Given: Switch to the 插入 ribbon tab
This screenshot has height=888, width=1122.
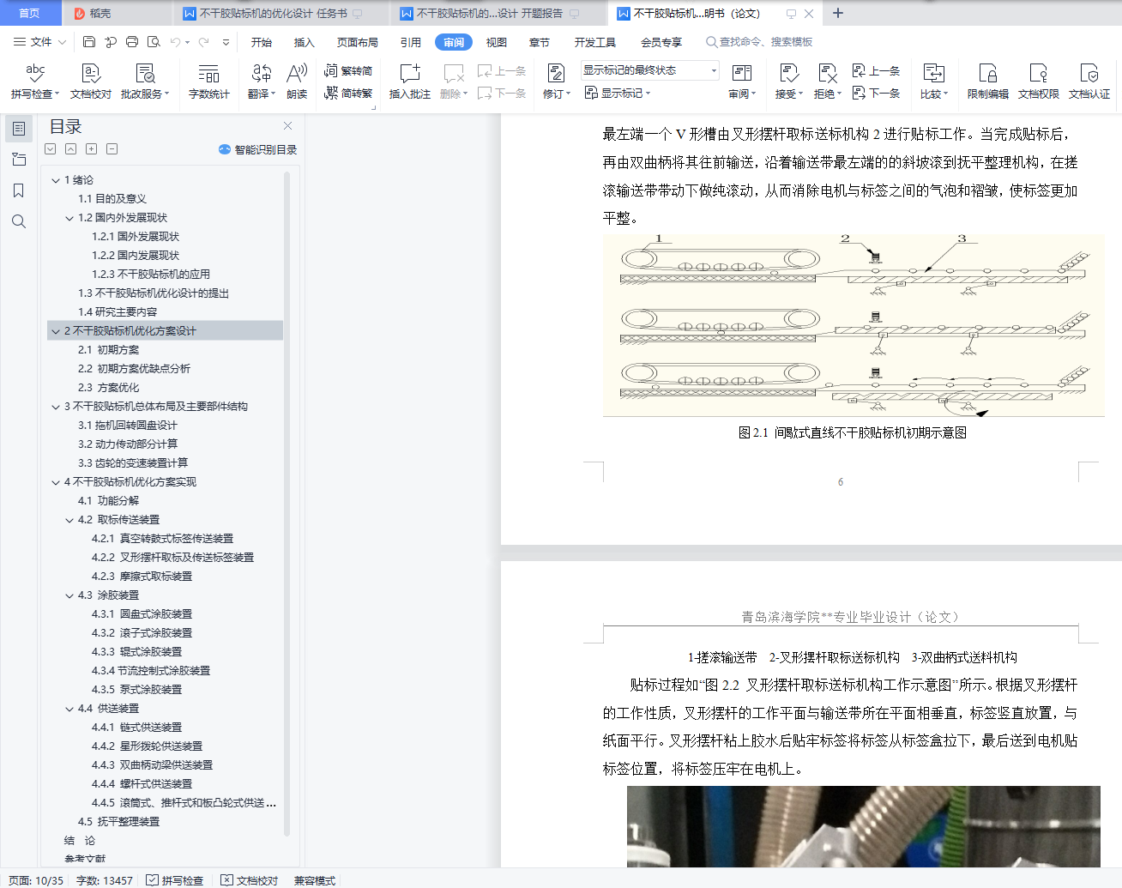Looking at the screenshot, I should (x=305, y=42).
